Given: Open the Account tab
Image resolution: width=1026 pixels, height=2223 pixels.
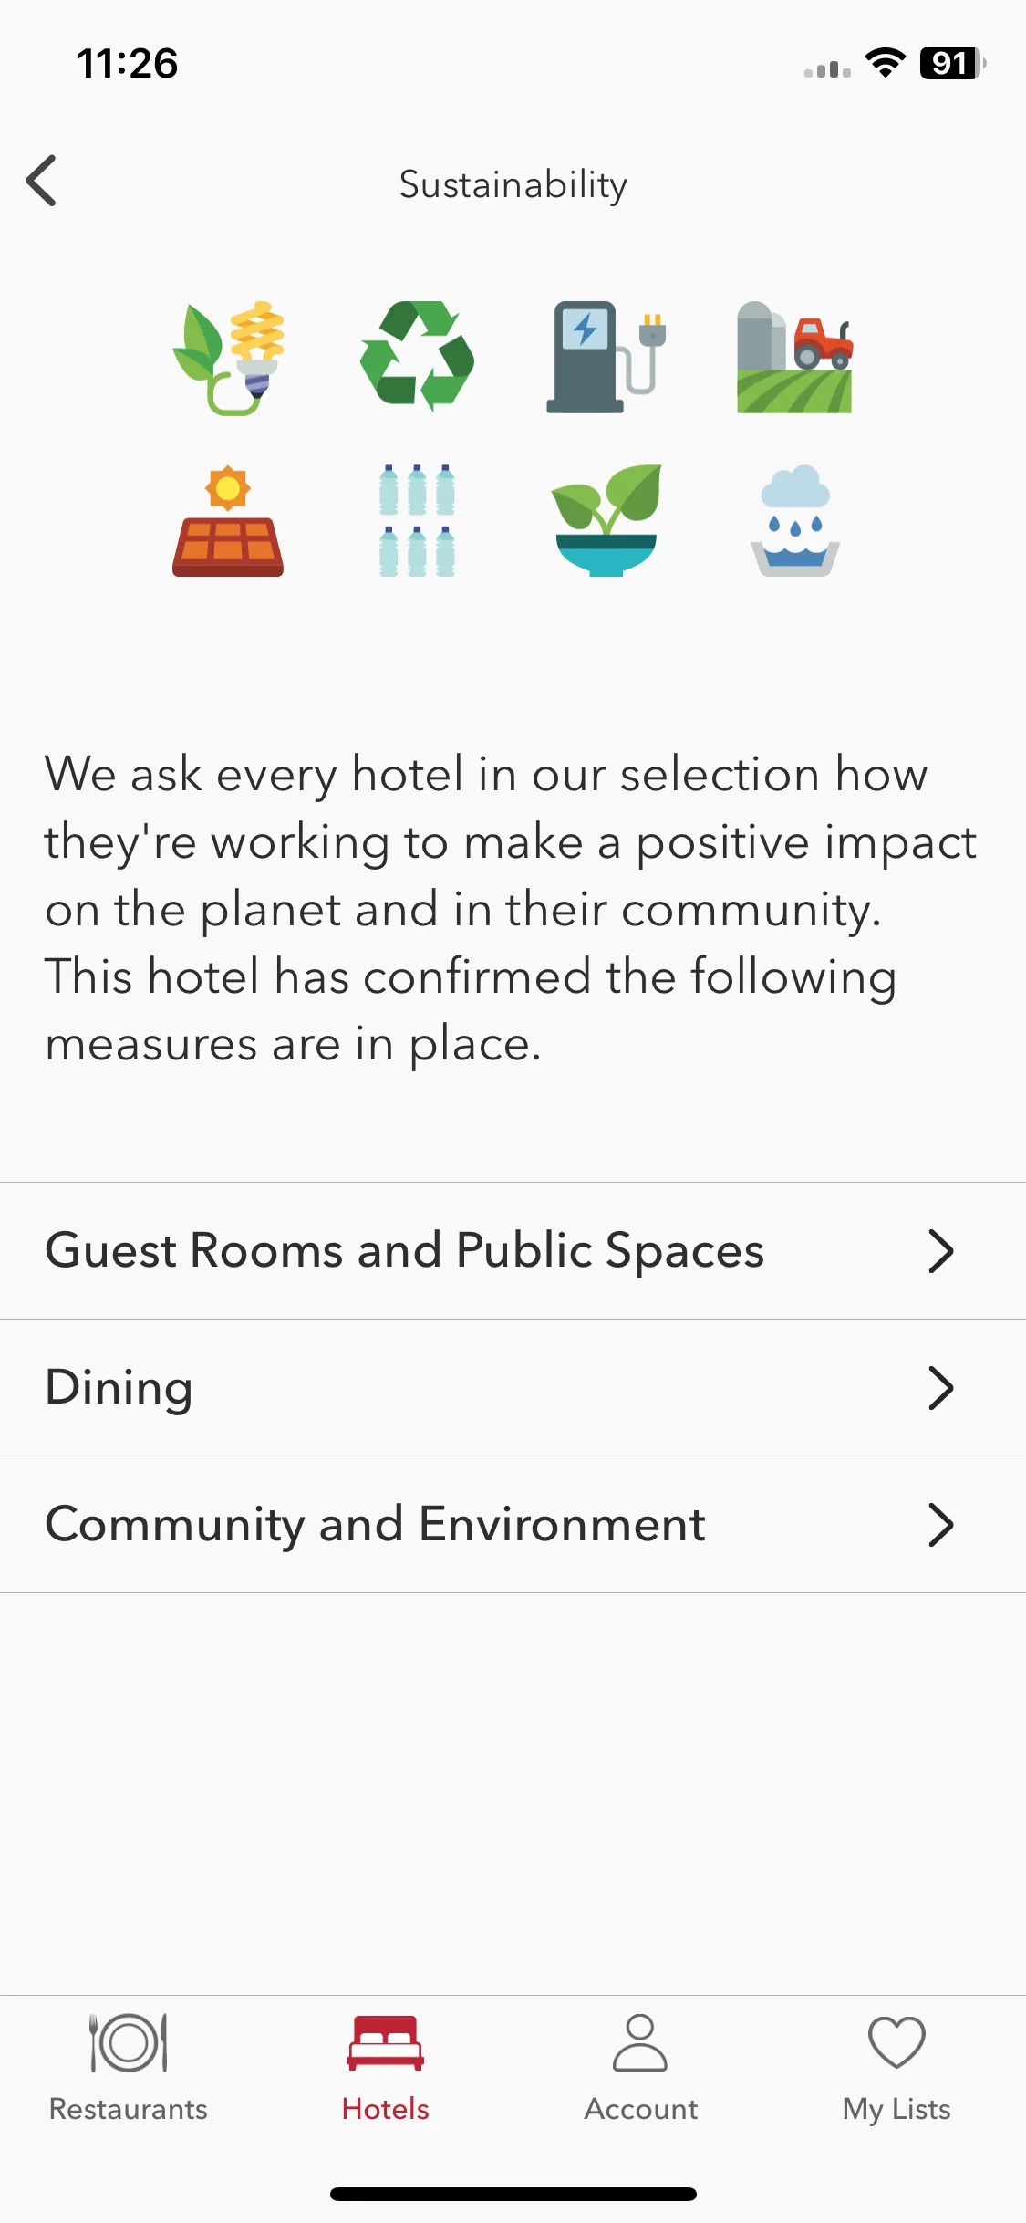Looking at the screenshot, I should [x=641, y=2068].
